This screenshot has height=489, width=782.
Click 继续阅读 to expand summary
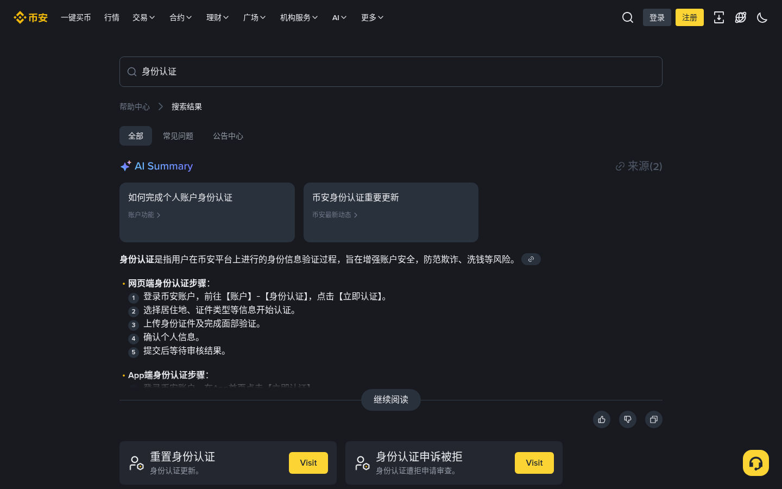pyautogui.click(x=391, y=400)
